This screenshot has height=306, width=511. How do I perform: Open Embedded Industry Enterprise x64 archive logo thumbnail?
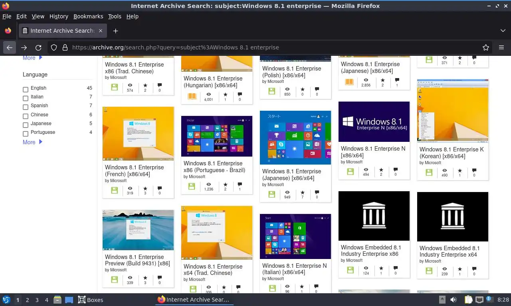[453, 217]
